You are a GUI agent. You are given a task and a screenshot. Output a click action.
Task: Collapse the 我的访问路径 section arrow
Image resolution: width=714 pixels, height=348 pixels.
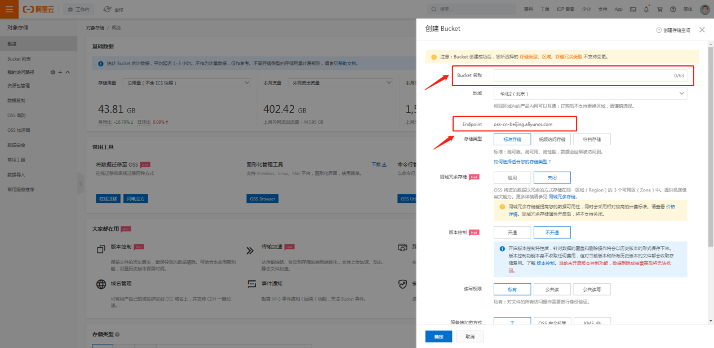point(68,72)
